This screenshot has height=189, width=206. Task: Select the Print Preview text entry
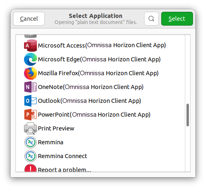[56, 128]
